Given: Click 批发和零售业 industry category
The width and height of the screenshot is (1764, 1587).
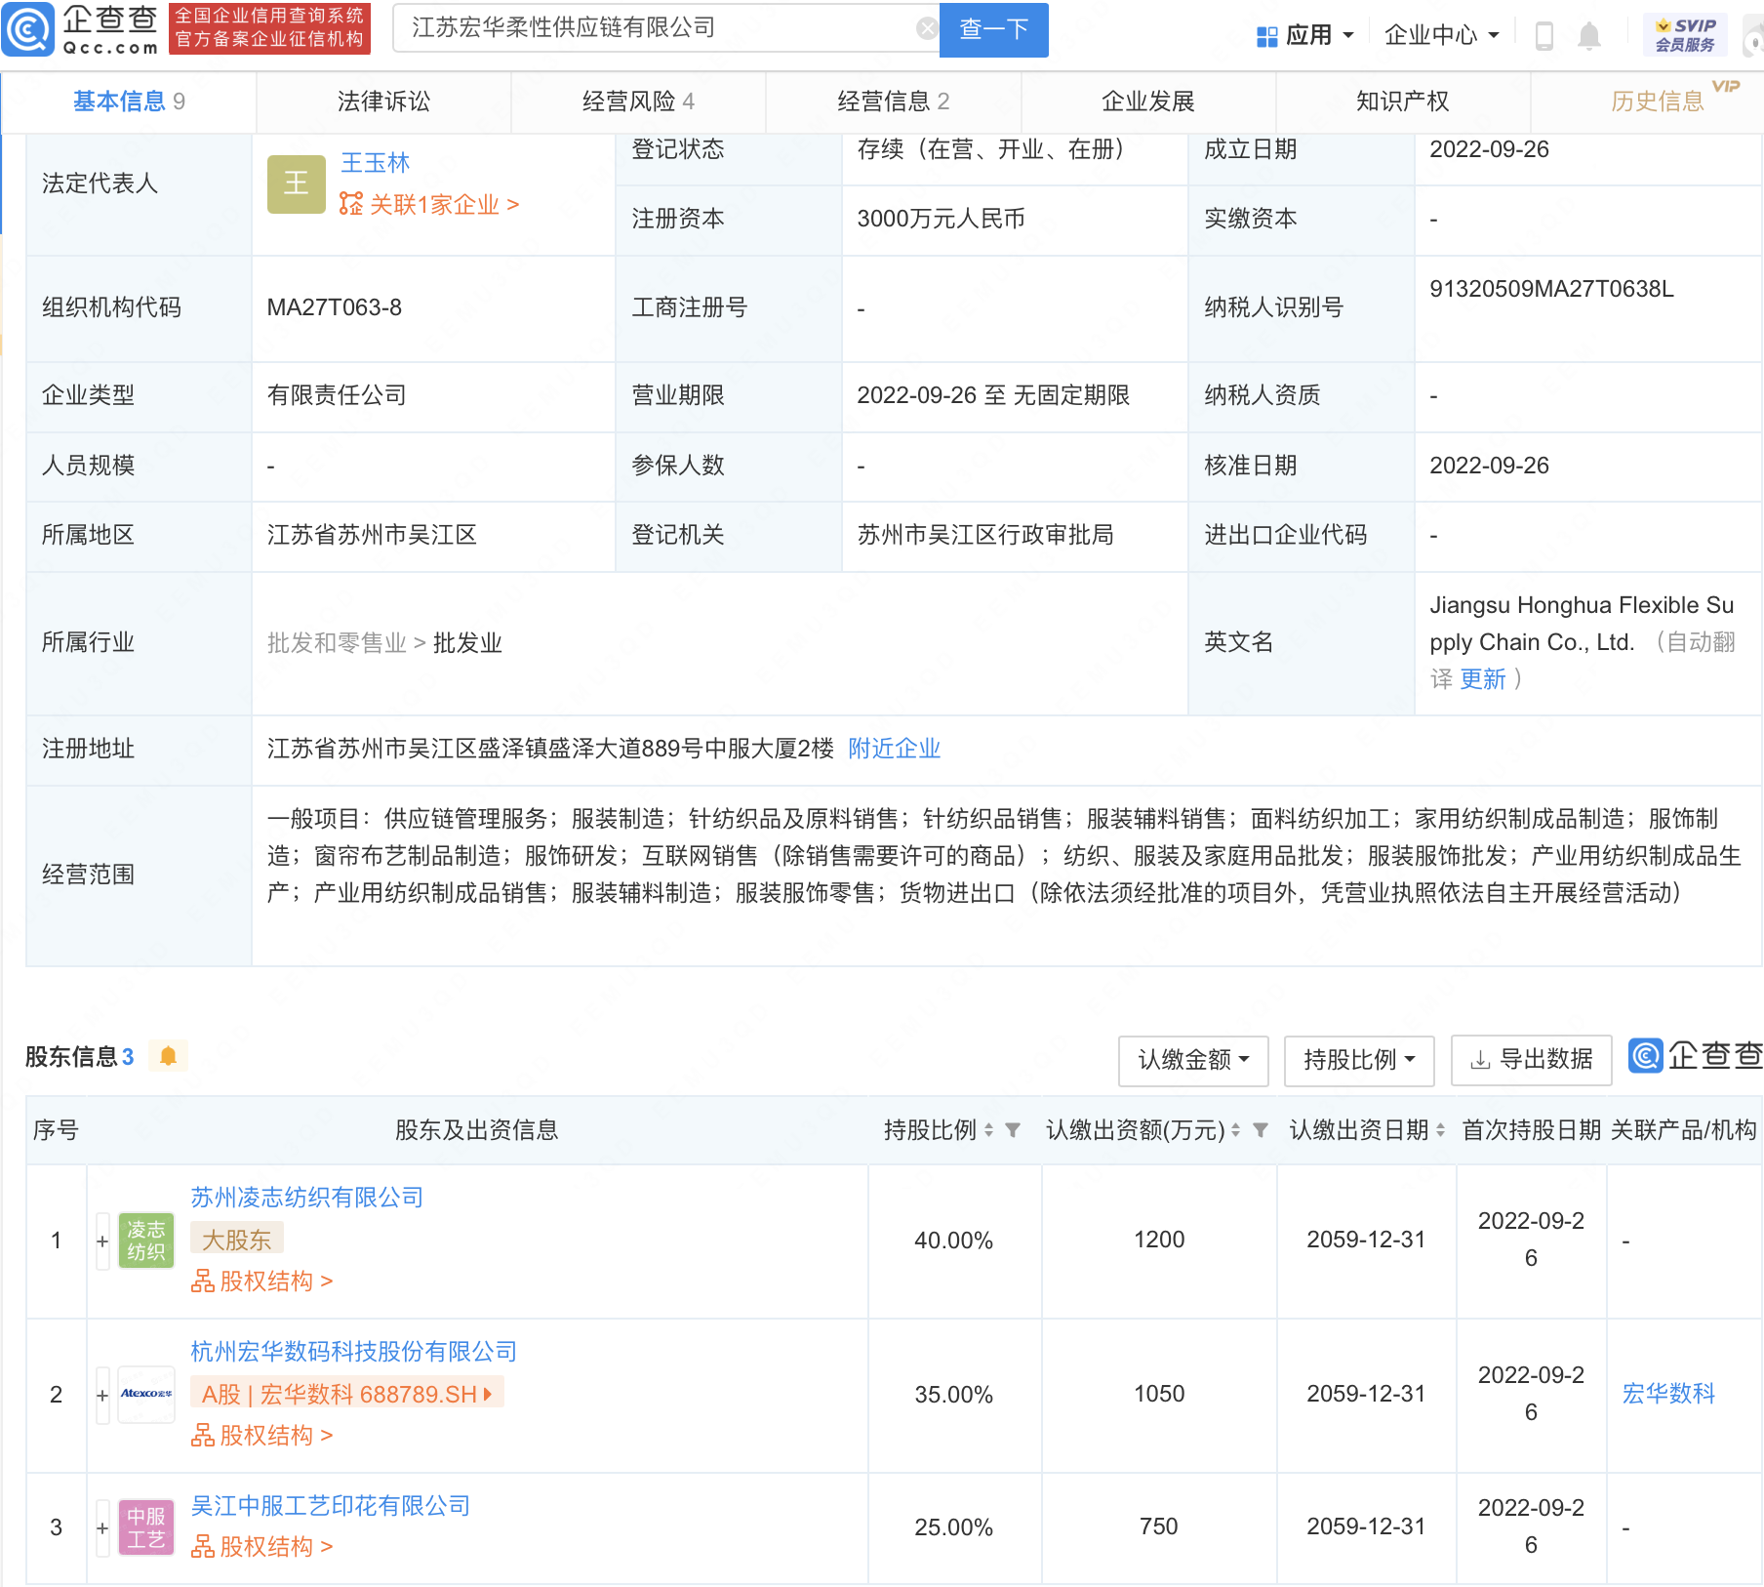Looking at the screenshot, I should 337,643.
